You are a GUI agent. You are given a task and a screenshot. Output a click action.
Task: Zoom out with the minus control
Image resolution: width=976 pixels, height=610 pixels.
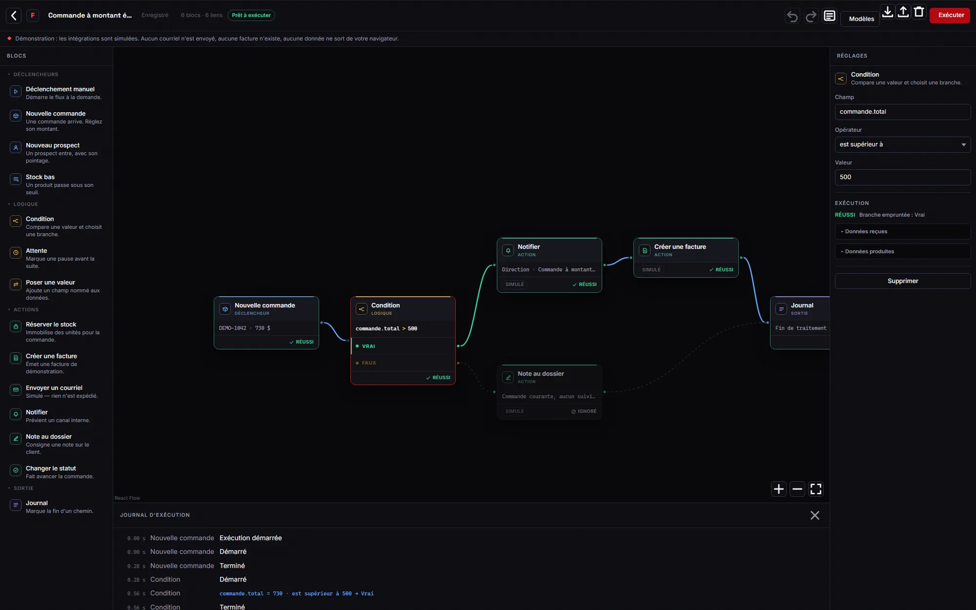tap(797, 489)
